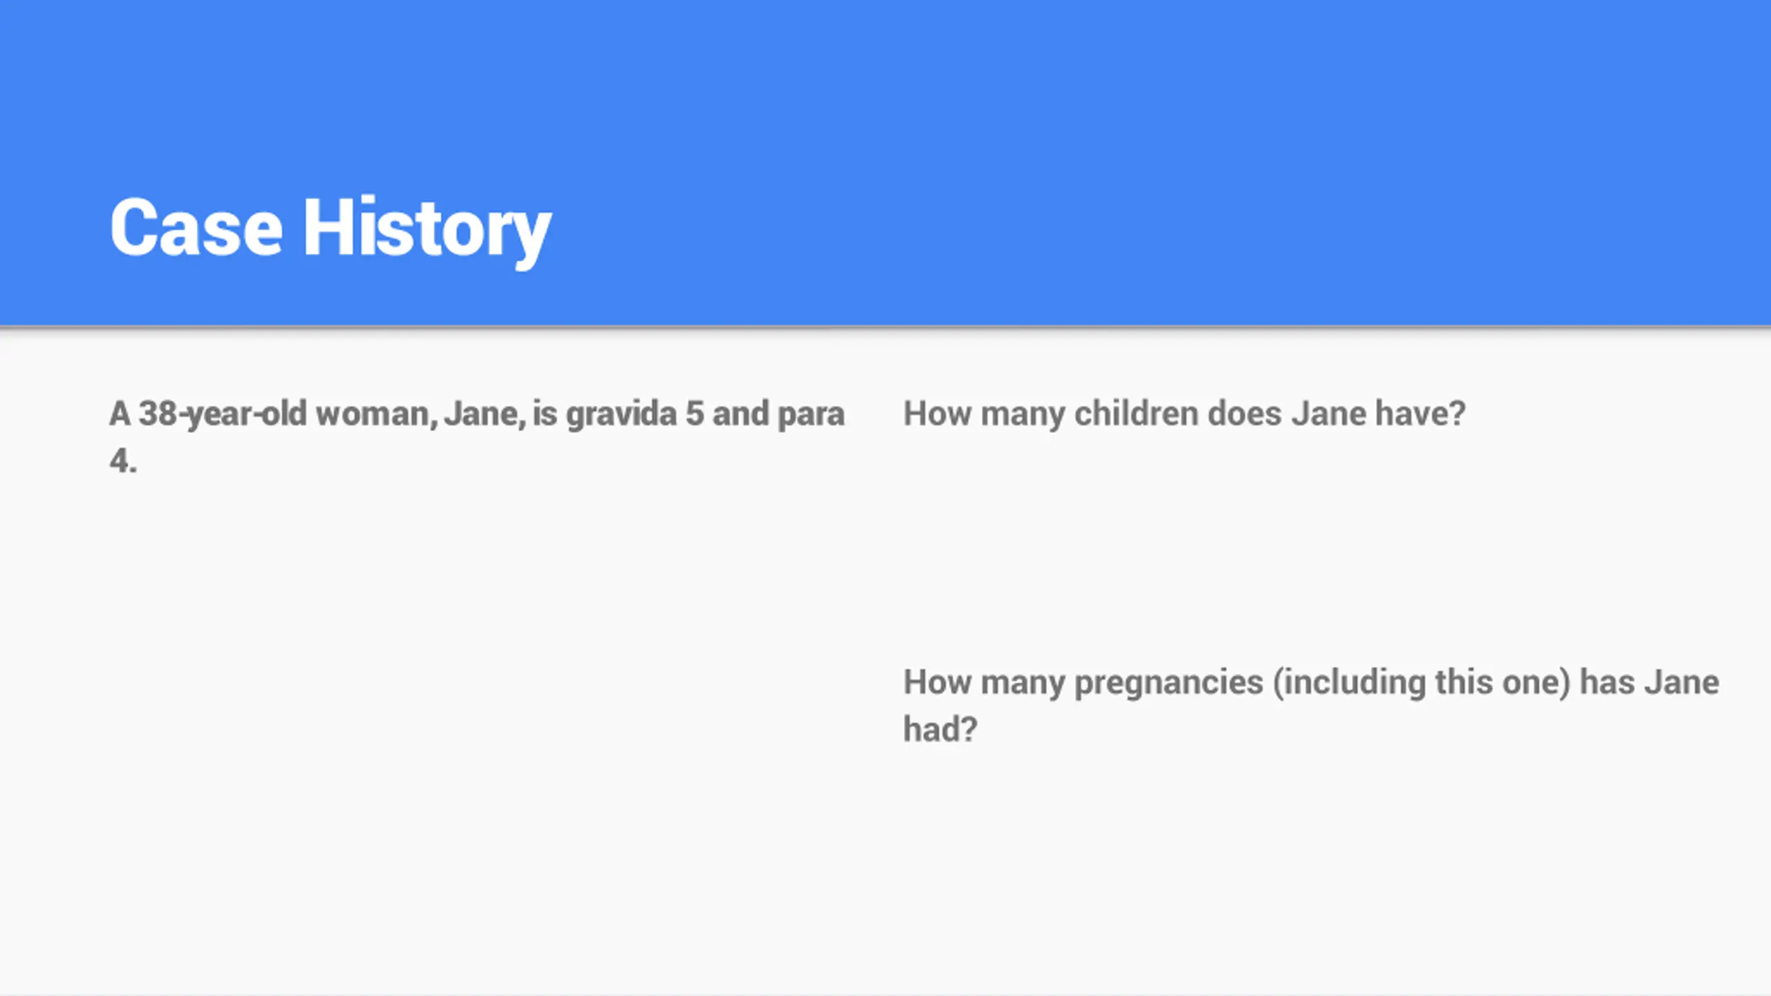The image size is (1771, 996).
Task: Select the word 'Case' in the title
Action: 196,227
